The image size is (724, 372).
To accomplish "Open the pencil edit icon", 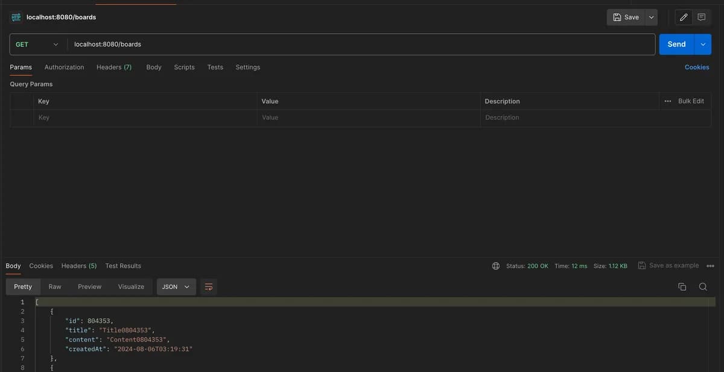I will [x=684, y=17].
